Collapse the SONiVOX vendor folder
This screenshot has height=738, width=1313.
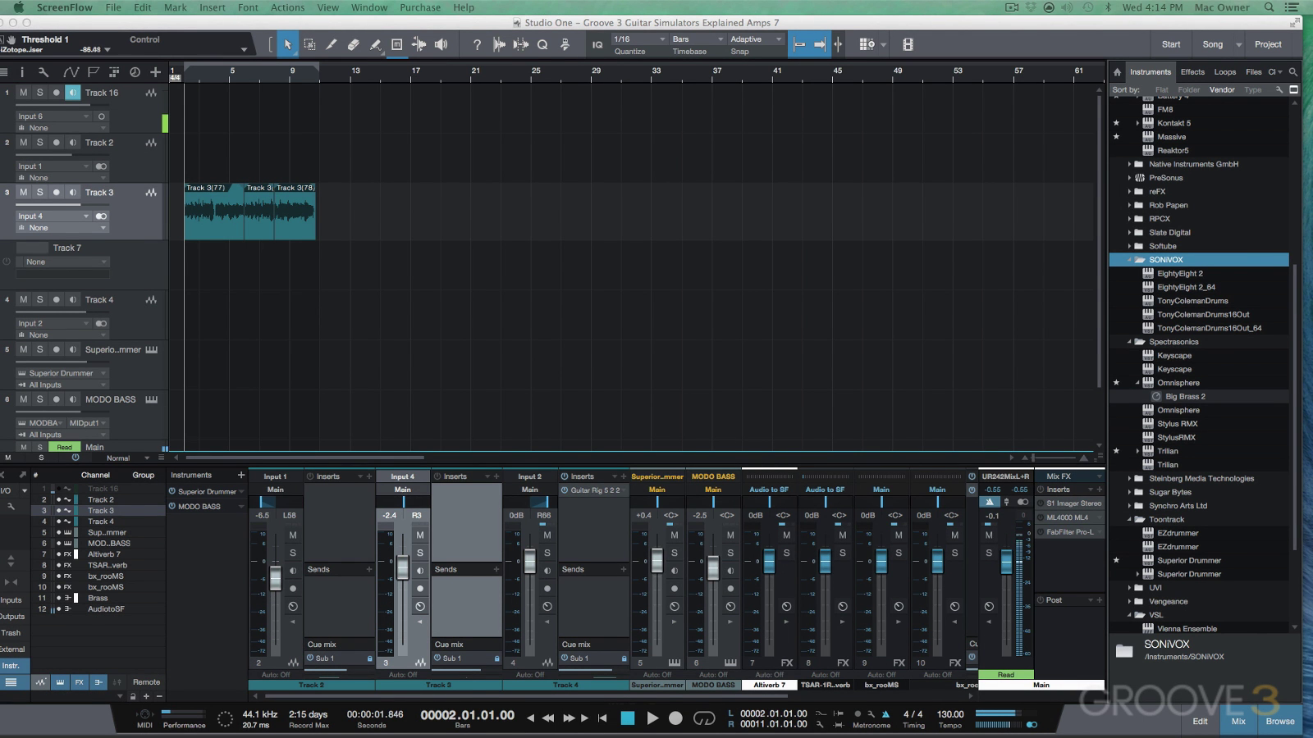tap(1129, 260)
